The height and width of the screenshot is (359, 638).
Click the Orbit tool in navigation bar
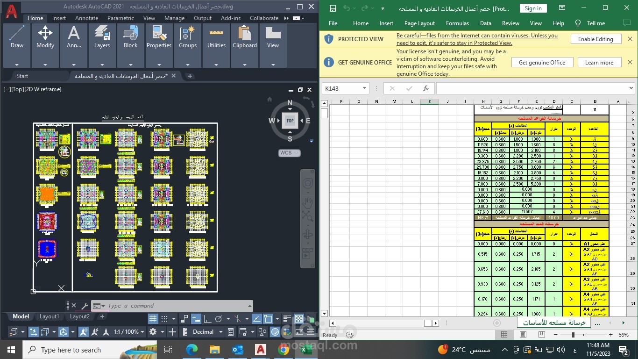point(307,235)
